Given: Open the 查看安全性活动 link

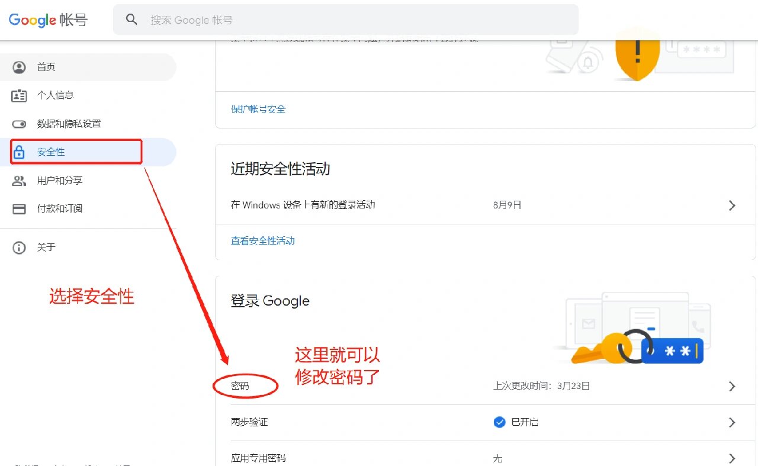Looking at the screenshot, I should point(263,241).
